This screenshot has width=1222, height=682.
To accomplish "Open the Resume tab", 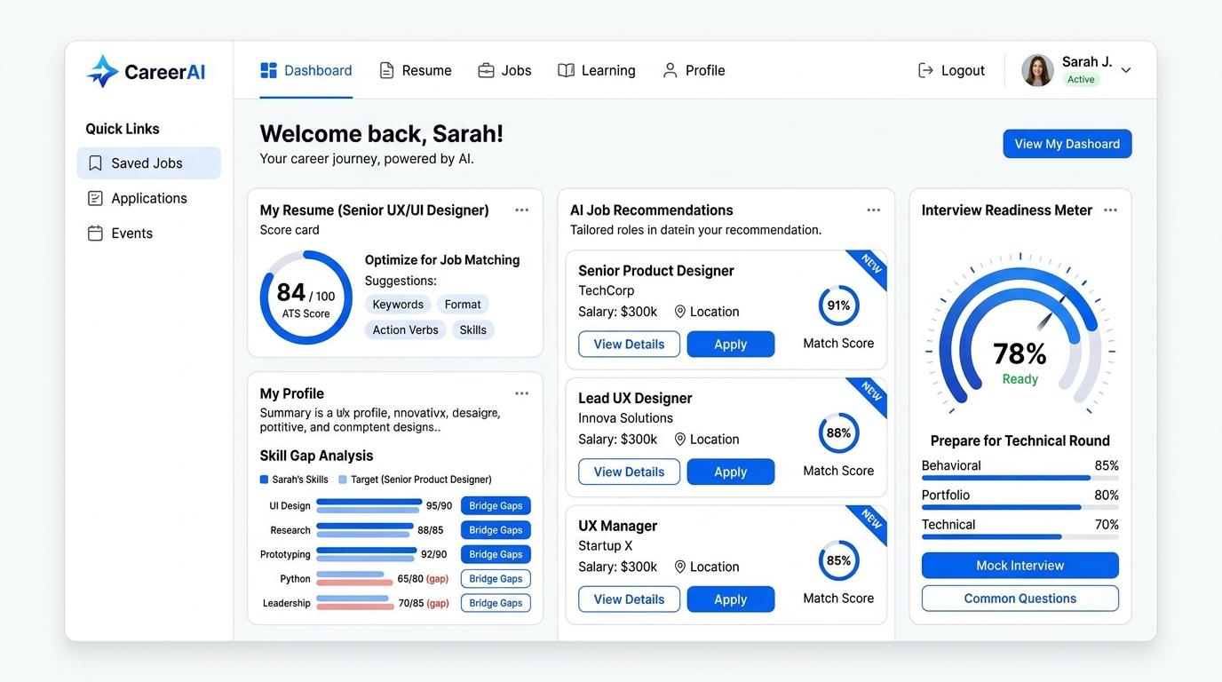I will coord(416,70).
